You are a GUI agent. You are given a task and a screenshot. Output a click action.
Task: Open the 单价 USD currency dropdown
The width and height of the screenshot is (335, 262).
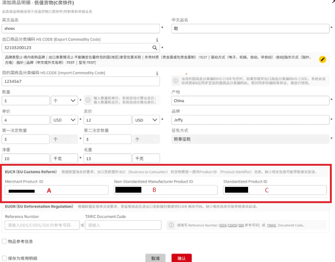pyautogui.click(x=64, y=120)
